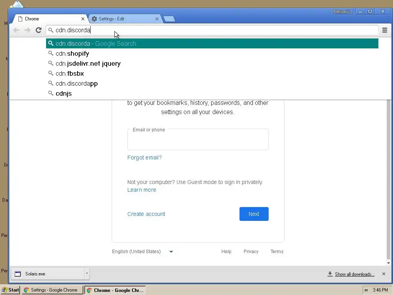Viewport: 393px width, 295px height.
Task: Click the Person 2 profile button
Action: [x=341, y=11]
